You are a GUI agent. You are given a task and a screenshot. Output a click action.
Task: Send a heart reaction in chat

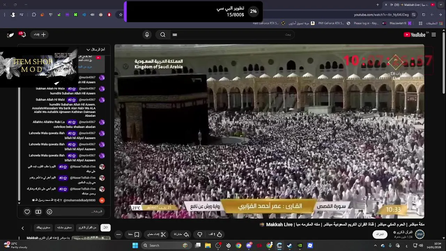coord(27,212)
